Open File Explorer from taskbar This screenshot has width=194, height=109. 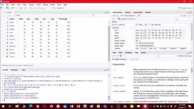[17, 106]
